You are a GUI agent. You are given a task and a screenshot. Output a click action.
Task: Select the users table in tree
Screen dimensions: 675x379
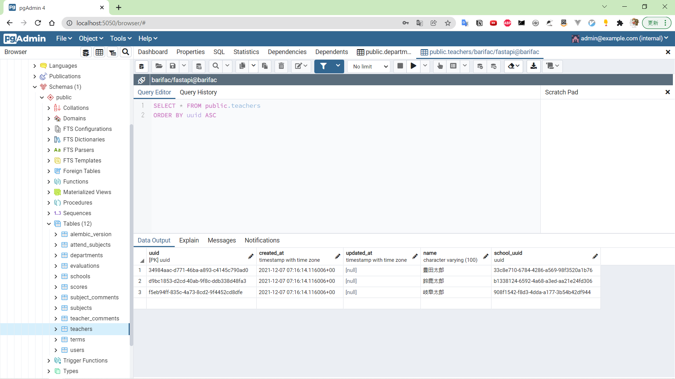(77, 350)
